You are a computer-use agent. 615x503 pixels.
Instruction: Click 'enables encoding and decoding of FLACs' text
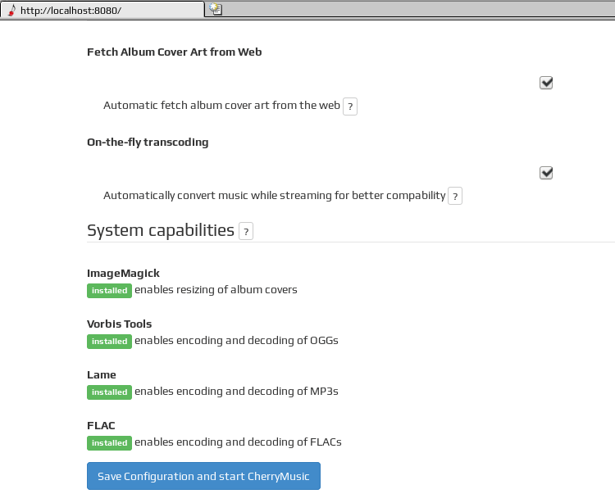(238, 442)
